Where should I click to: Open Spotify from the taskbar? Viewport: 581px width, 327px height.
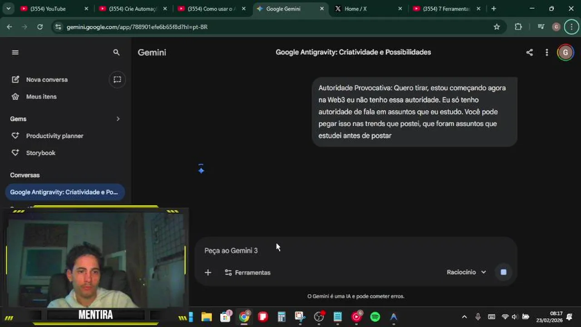click(x=375, y=317)
